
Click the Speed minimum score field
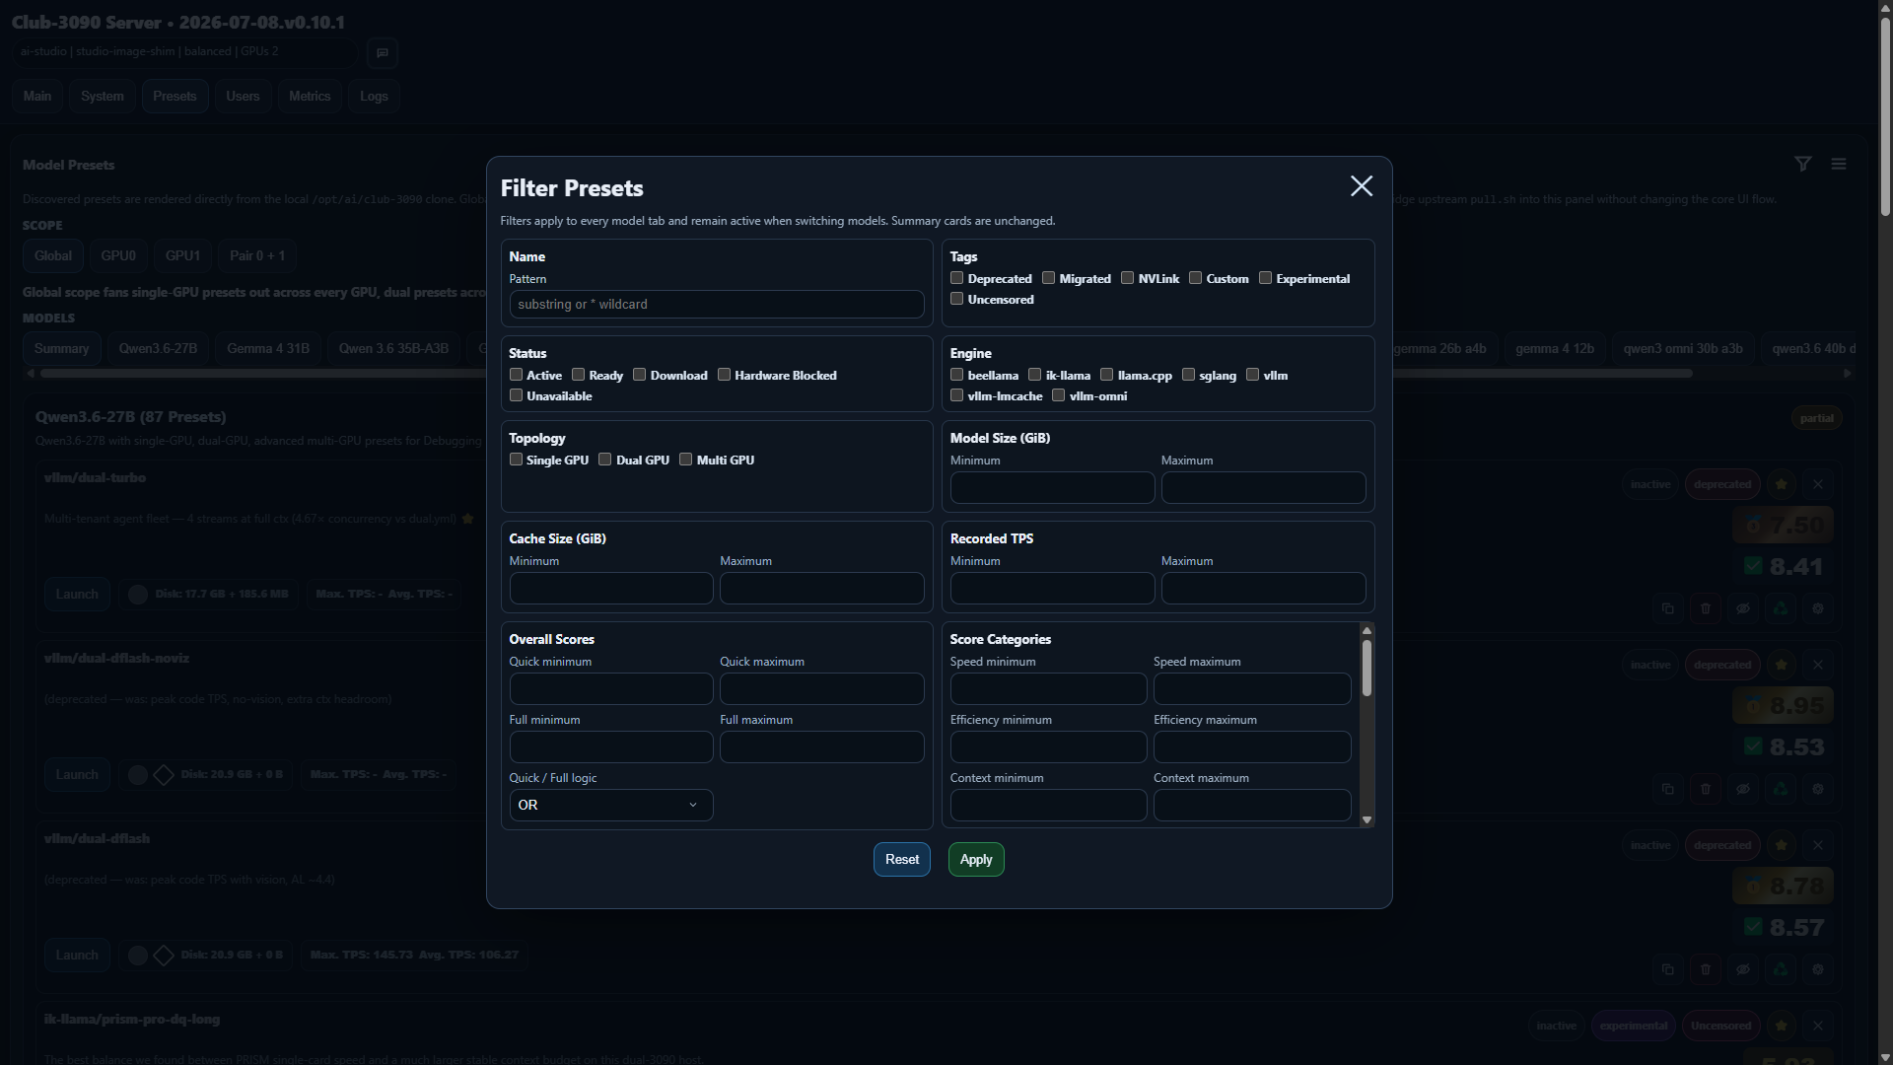[1048, 688]
